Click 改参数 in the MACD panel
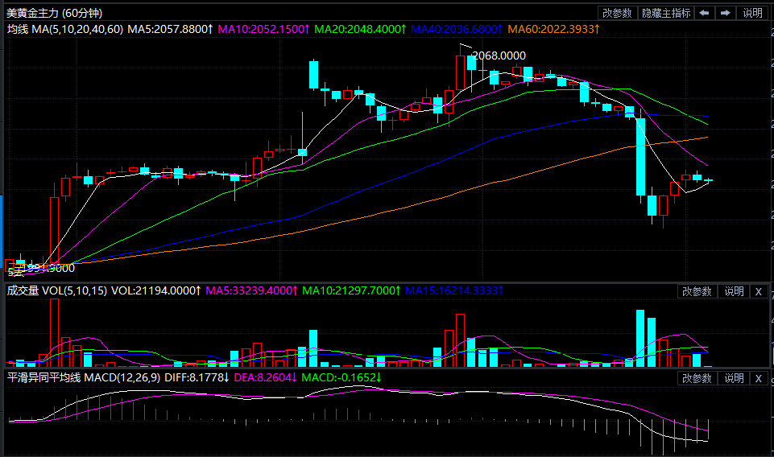 click(697, 378)
